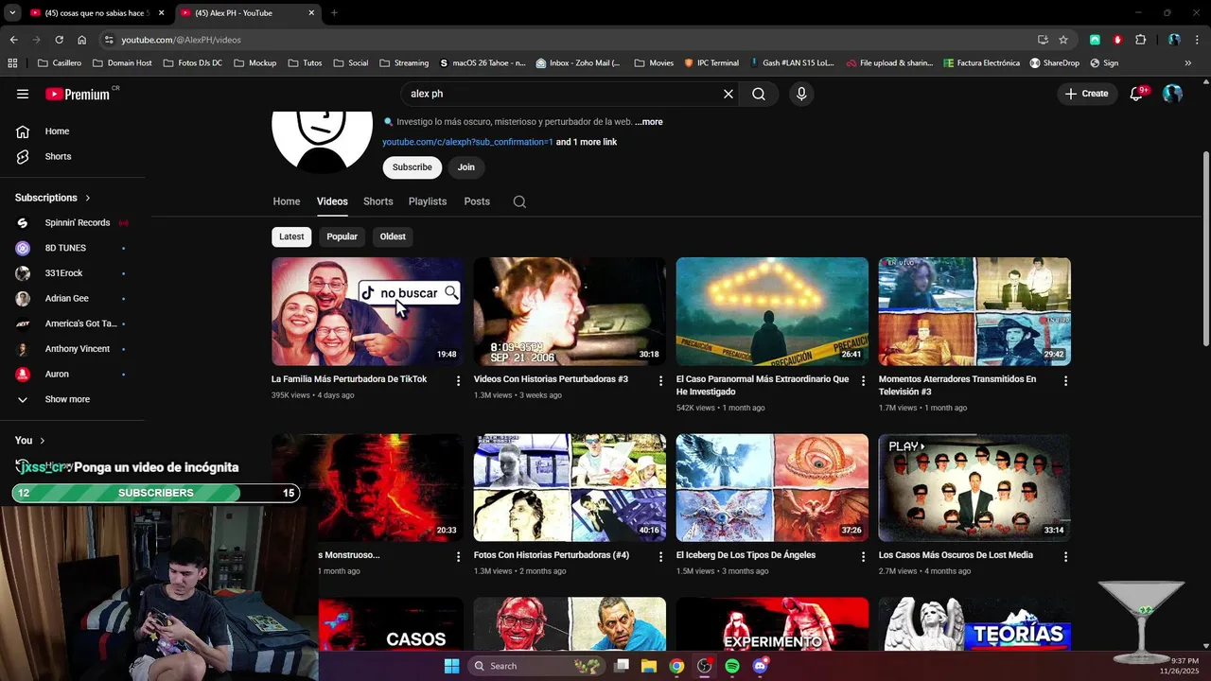Click the browser home button
Screen dimensions: 1211x681
(x=82, y=40)
